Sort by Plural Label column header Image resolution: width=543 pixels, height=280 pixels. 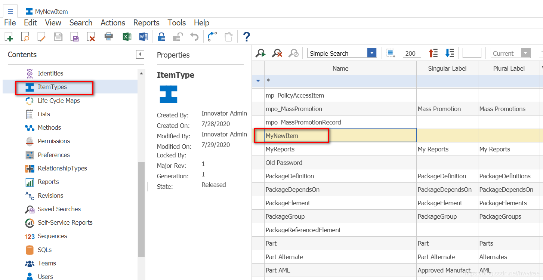[x=509, y=68]
